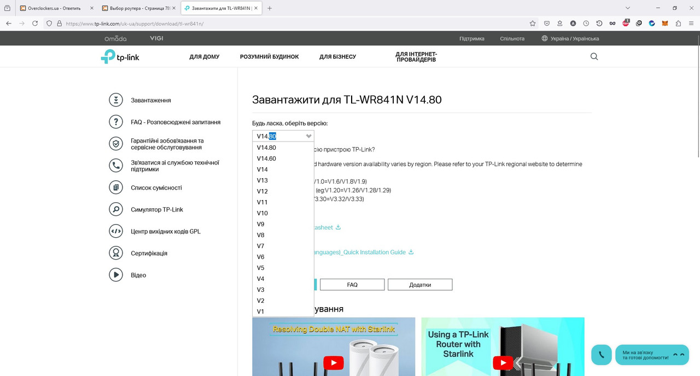Screen dimensions: 700x376
Task: Select V11 from version list
Action: coord(283,202)
